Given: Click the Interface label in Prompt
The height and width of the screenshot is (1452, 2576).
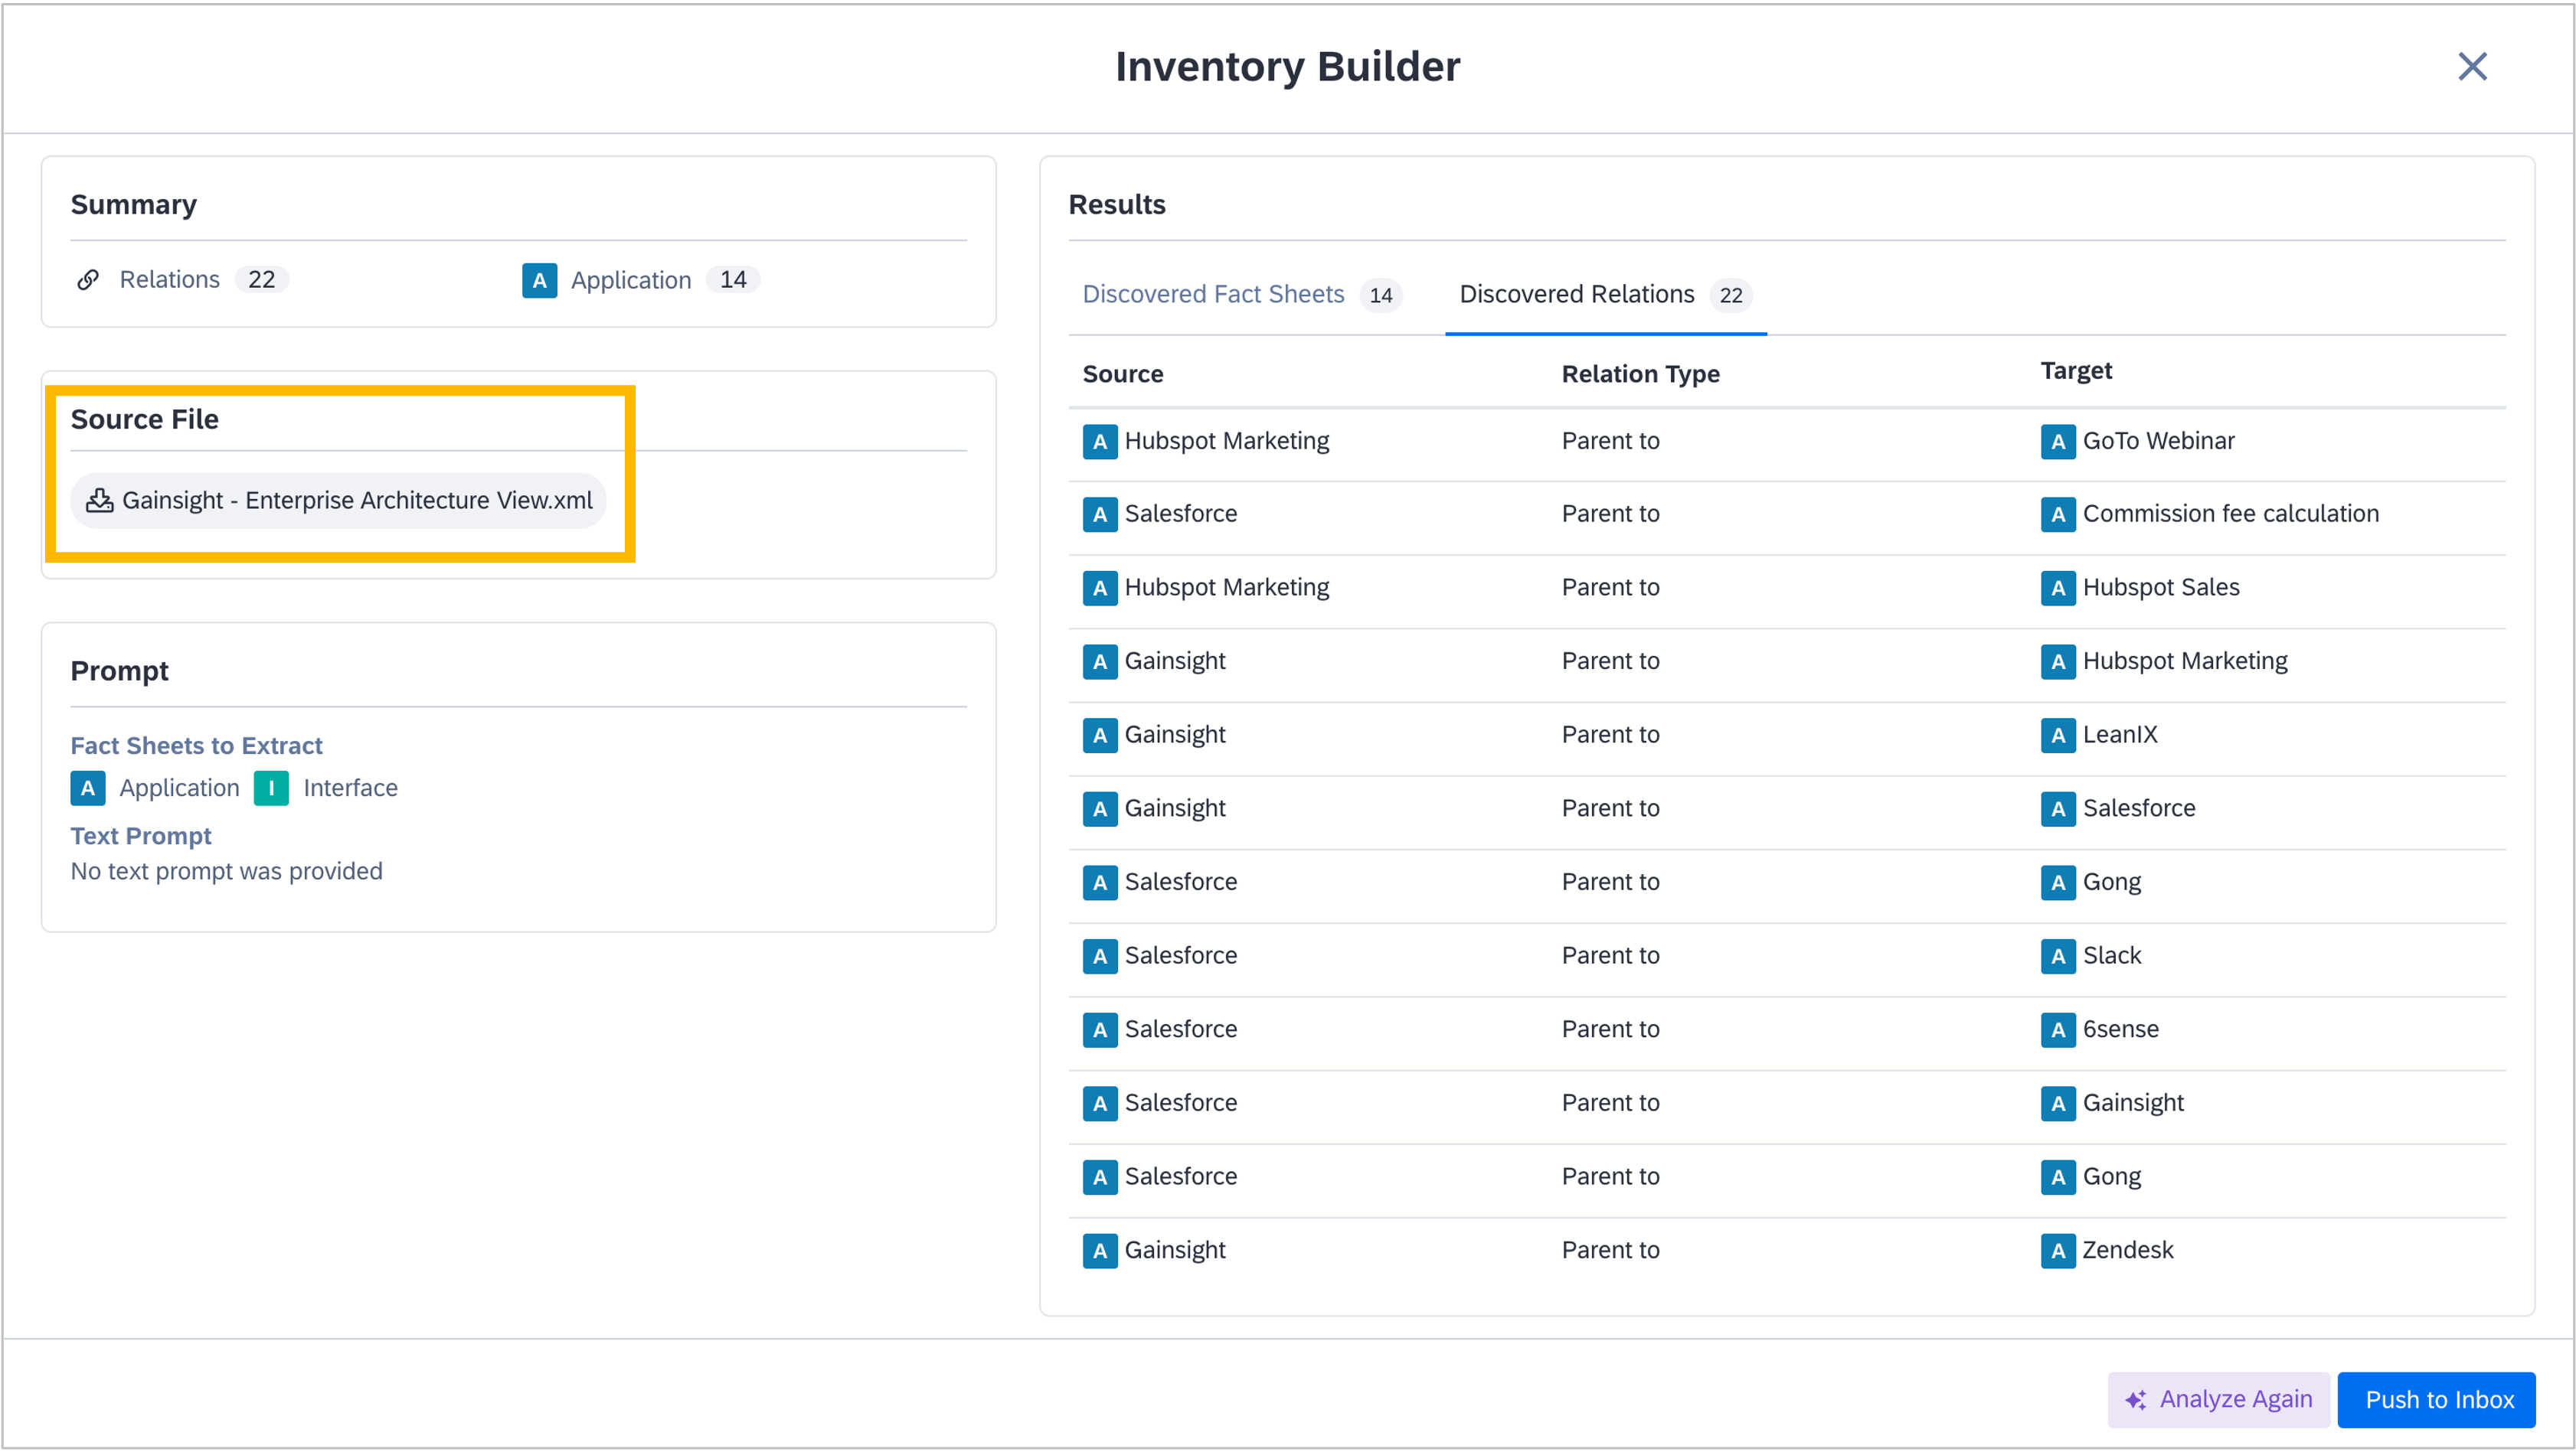Looking at the screenshot, I should pyautogui.click(x=350, y=788).
